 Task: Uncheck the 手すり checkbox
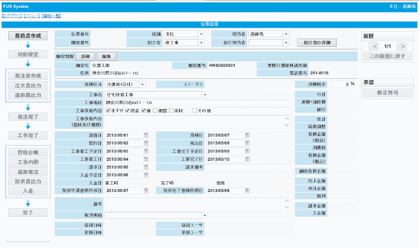pyautogui.click(x=108, y=111)
